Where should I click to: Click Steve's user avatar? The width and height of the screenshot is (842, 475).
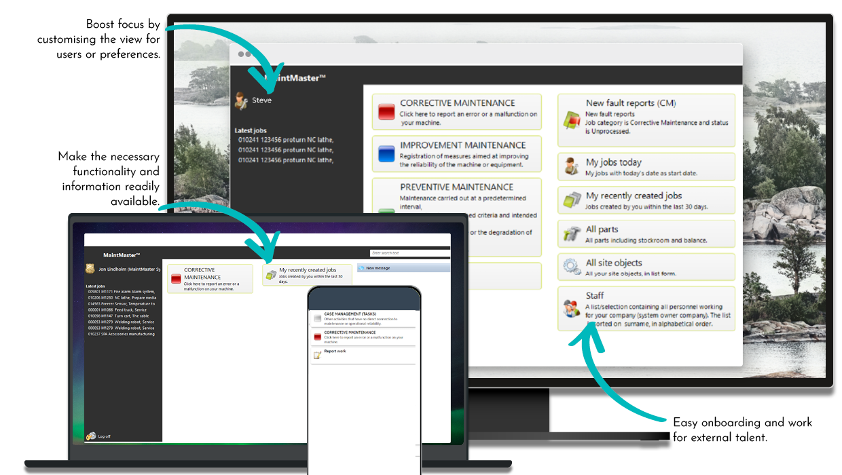[x=240, y=100]
